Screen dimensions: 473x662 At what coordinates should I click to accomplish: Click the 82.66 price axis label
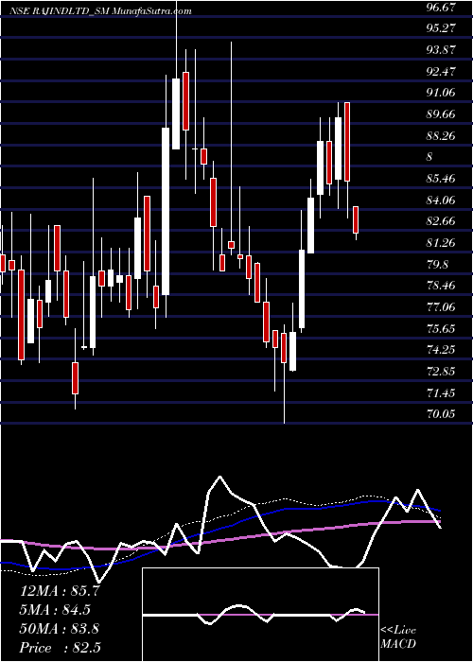tap(442, 220)
